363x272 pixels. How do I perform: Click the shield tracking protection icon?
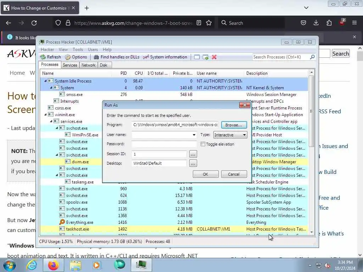click(58, 23)
